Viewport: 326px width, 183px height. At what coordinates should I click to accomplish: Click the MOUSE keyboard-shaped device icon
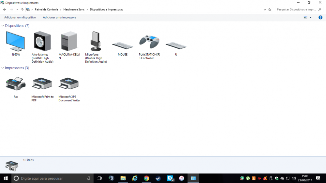123,45
